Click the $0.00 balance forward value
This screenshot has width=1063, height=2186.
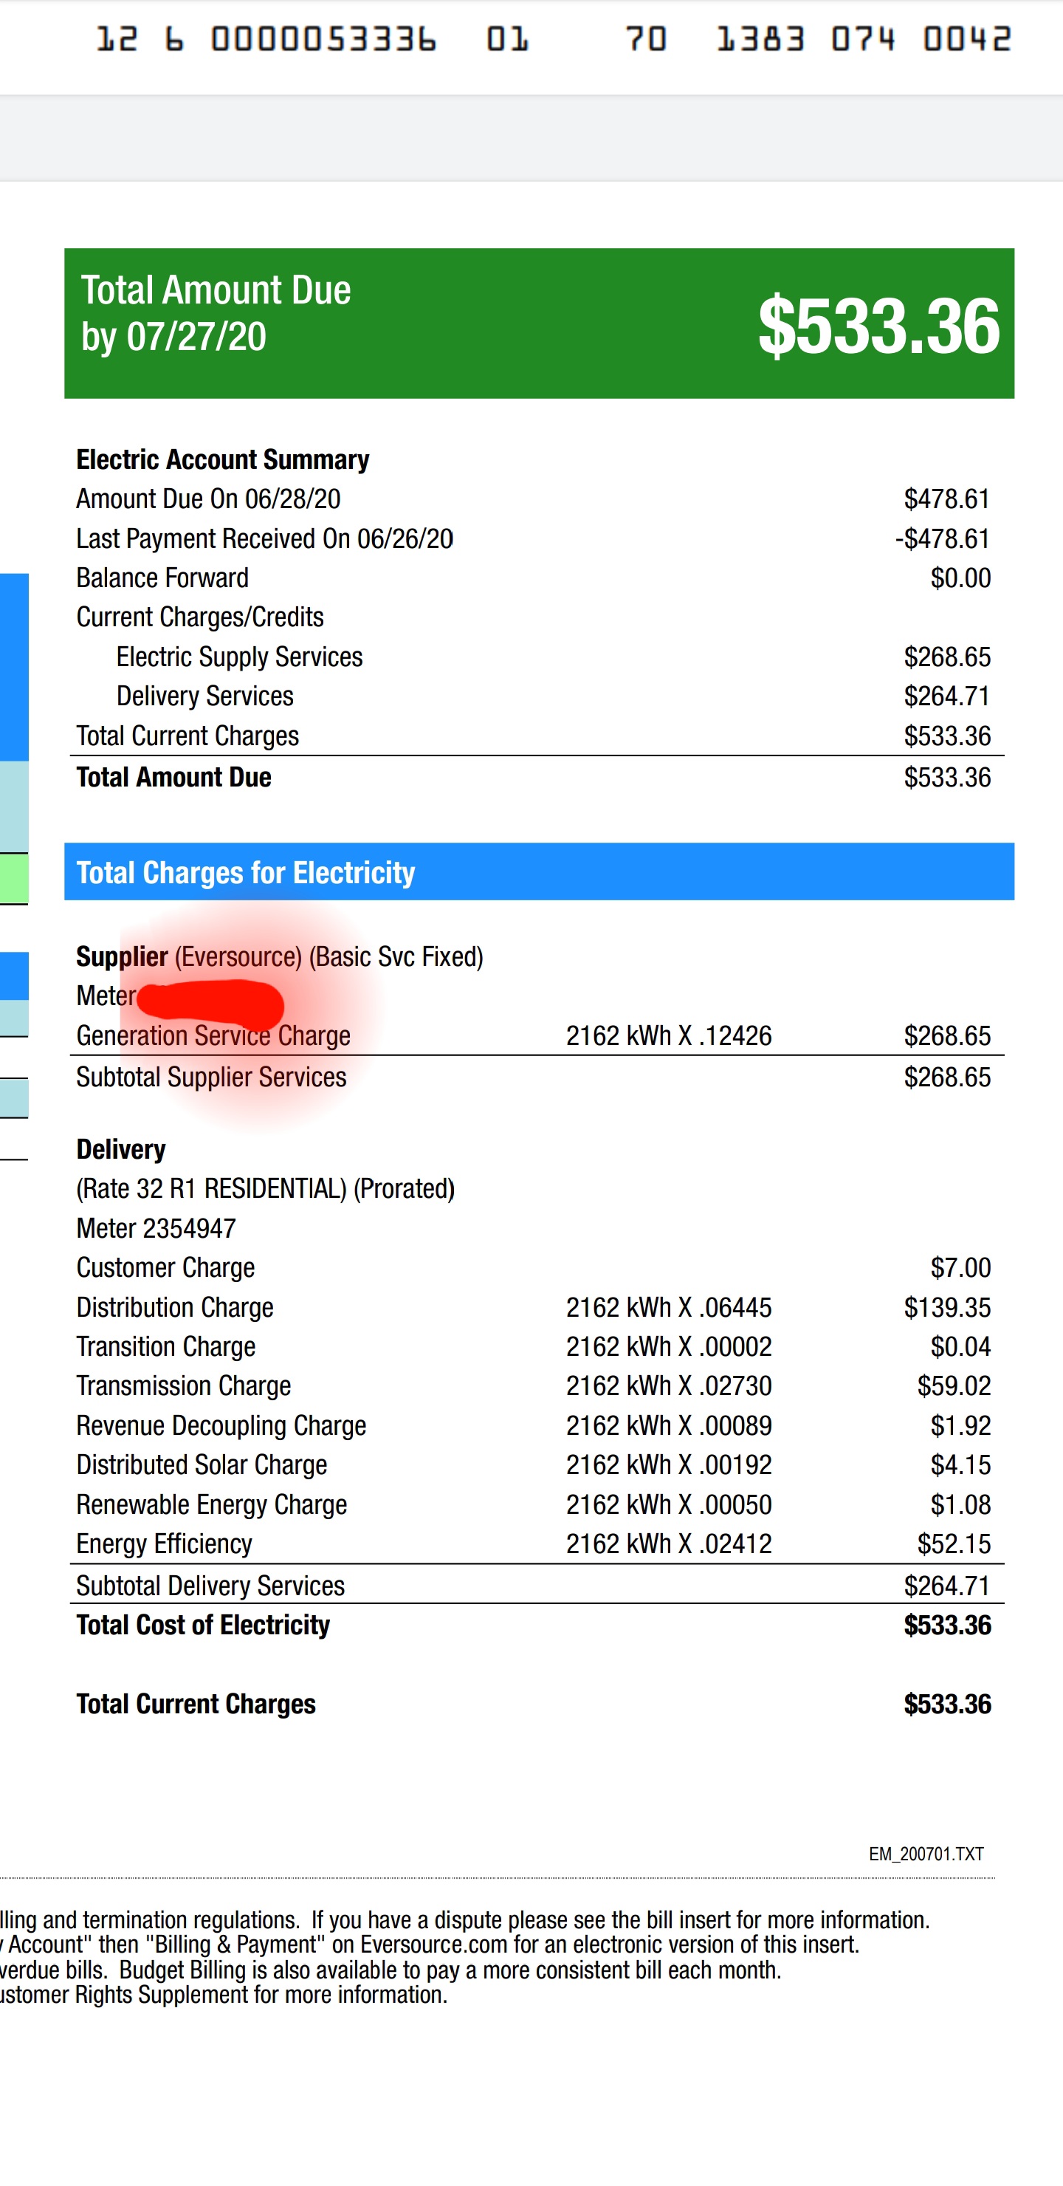click(960, 578)
